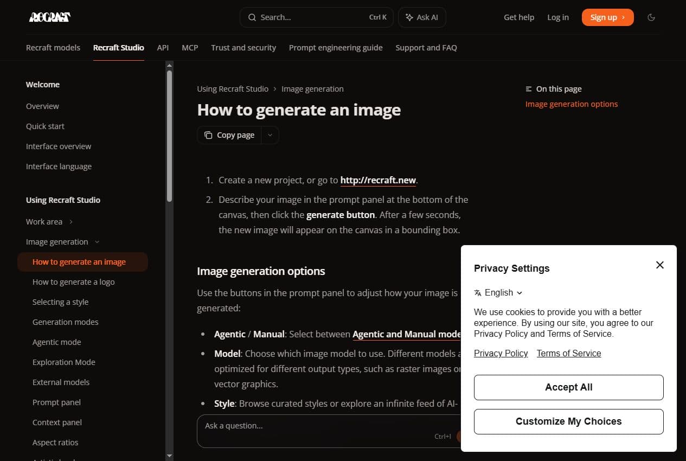Viewport: 686px width, 461px height.
Task: Click sidebar scrollbar down arrow
Action: tap(169, 456)
